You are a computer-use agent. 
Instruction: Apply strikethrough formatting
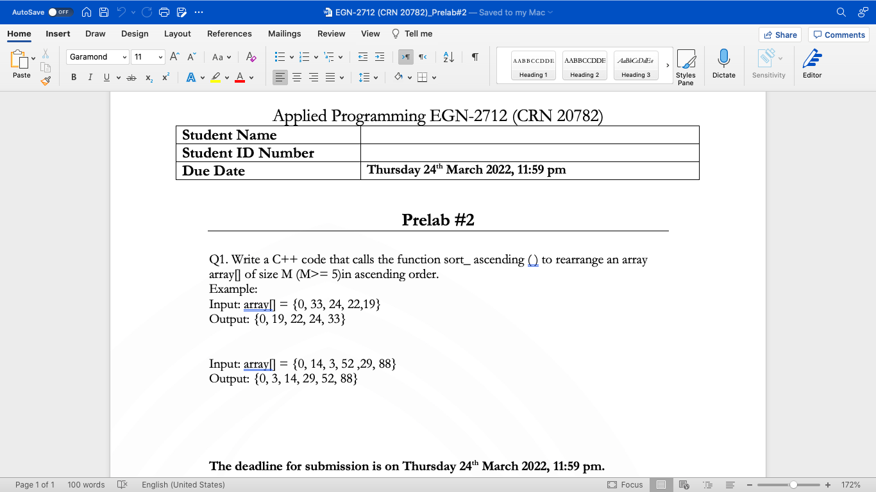coord(130,77)
